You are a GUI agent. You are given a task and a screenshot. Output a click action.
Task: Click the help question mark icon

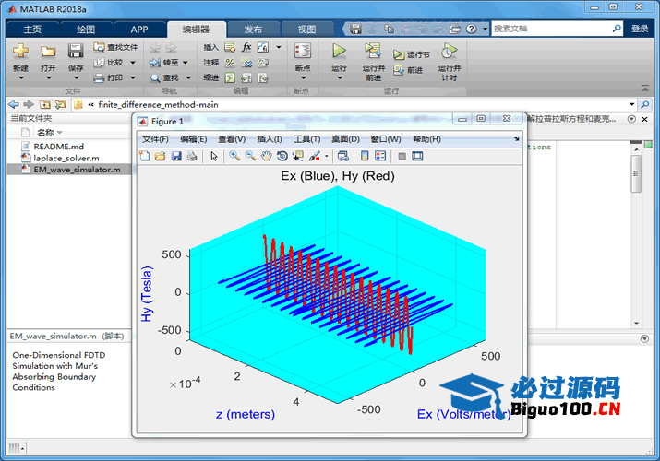point(472,29)
